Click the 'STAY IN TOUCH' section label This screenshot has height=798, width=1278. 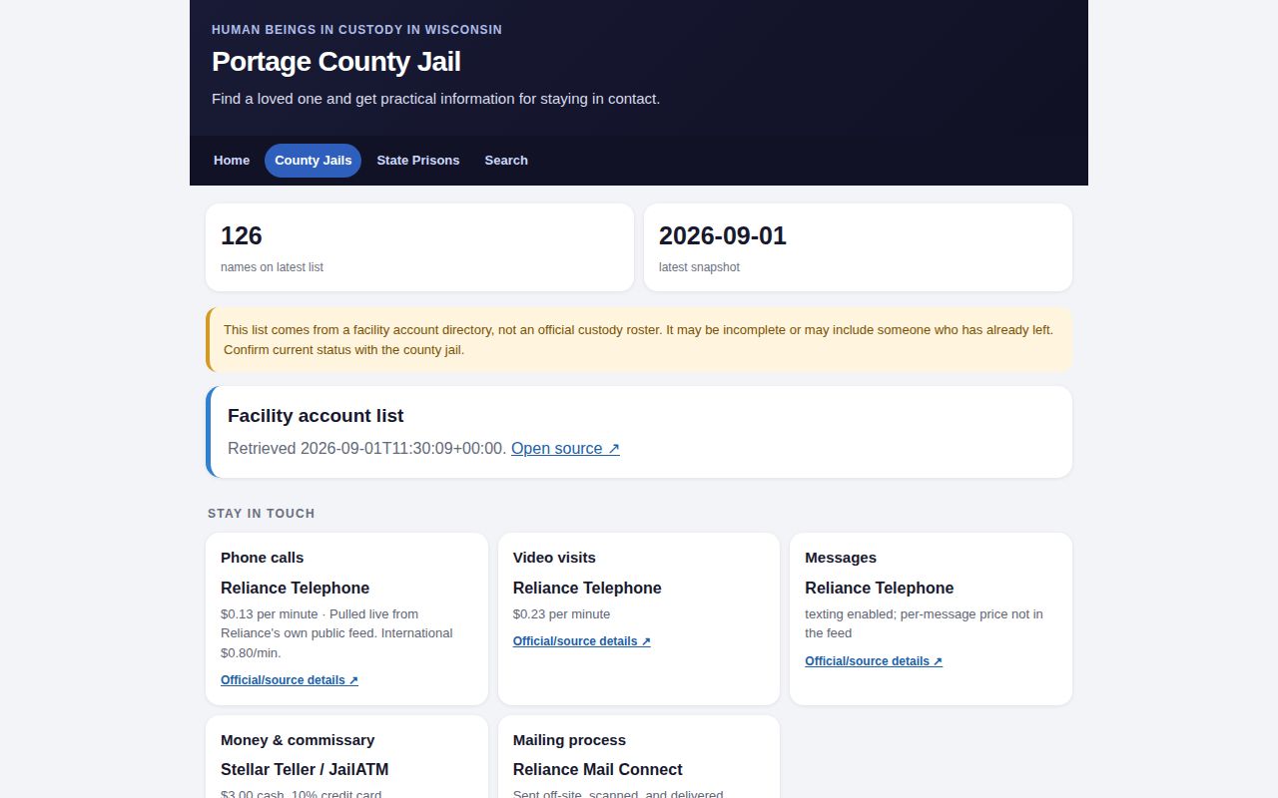262,514
